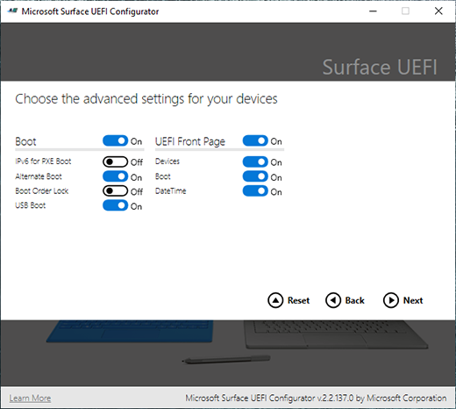The image size is (456, 409).
Task: Disable the Boot master toggle
Action: click(115, 140)
